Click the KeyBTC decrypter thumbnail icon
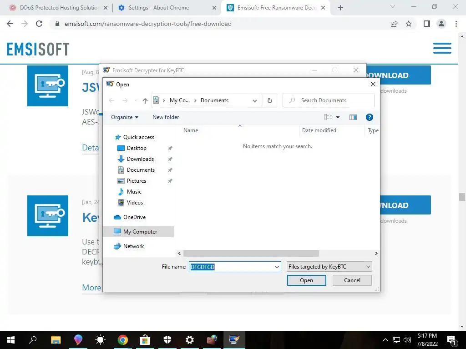The image size is (466, 349). click(47, 216)
